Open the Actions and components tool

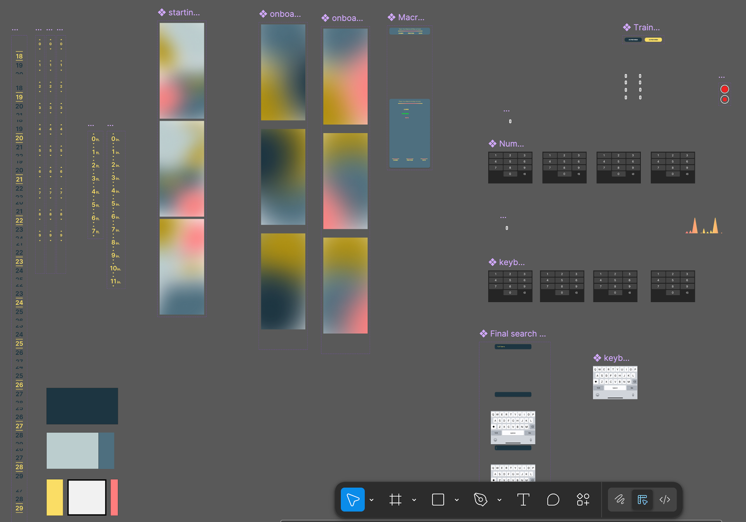coord(583,499)
